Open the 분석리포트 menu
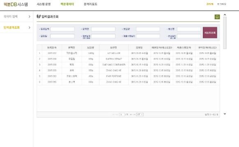 90,4
